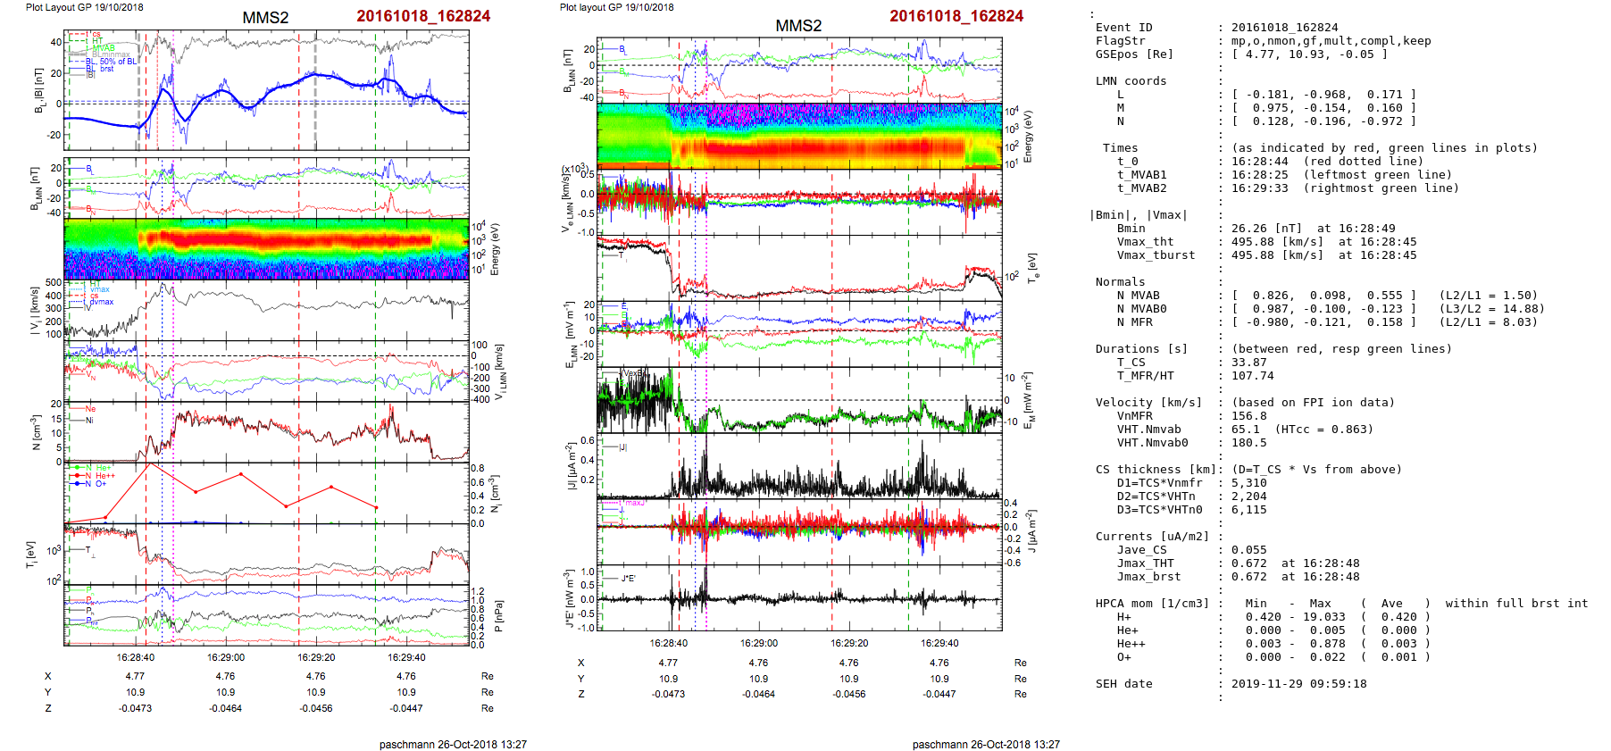1611x751 pixels.
Task: Click the t_0 time '16:28:44 (red dotted line)'
Action: 1327,162
